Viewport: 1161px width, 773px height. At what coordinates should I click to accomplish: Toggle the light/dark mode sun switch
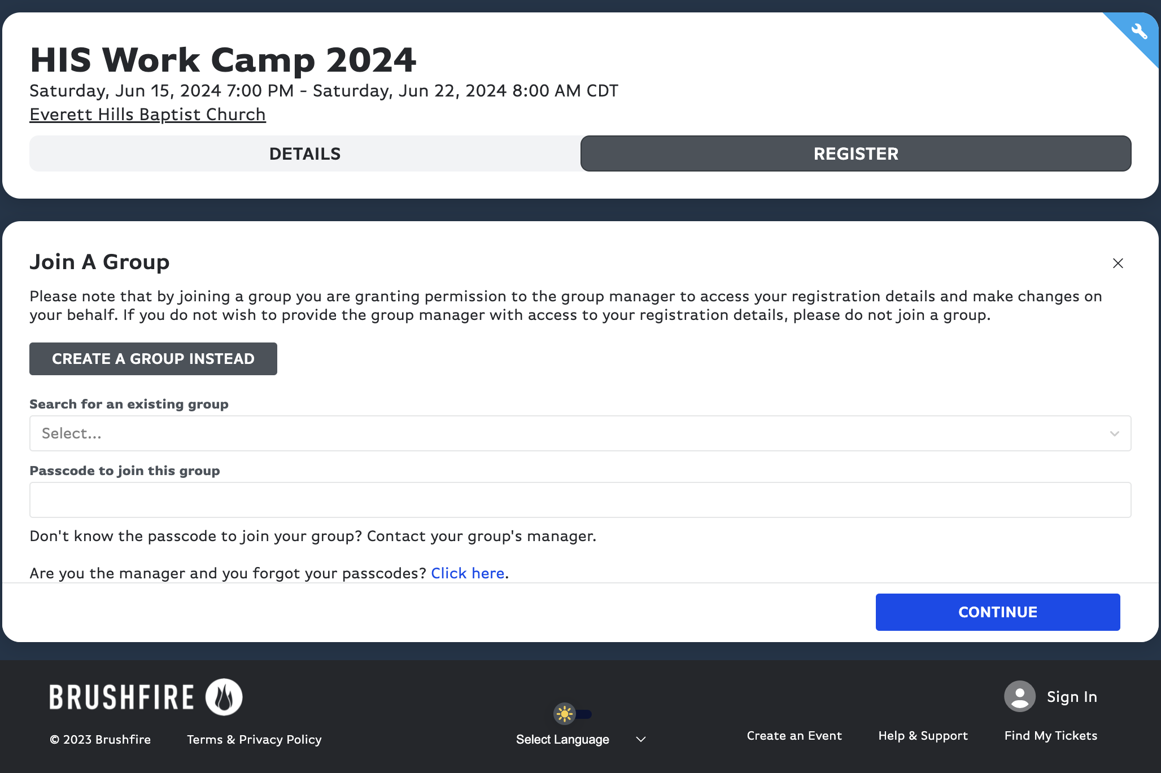[x=573, y=714]
